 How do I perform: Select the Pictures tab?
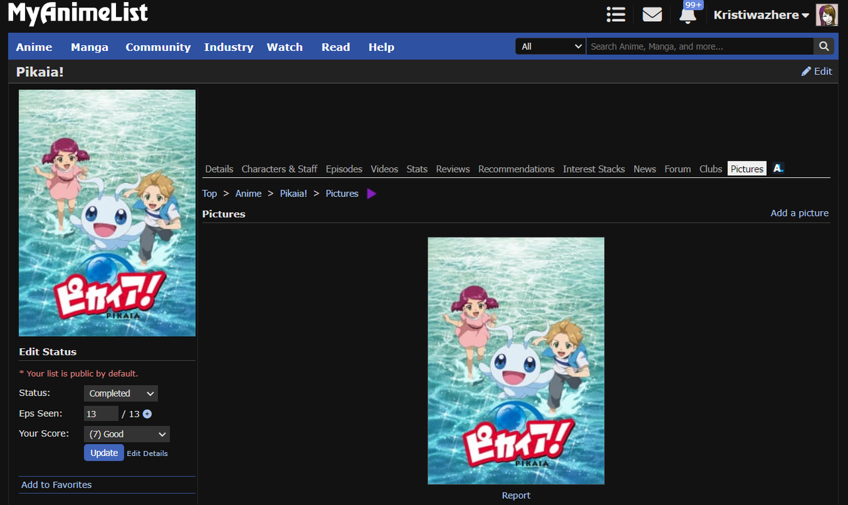(747, 169)
